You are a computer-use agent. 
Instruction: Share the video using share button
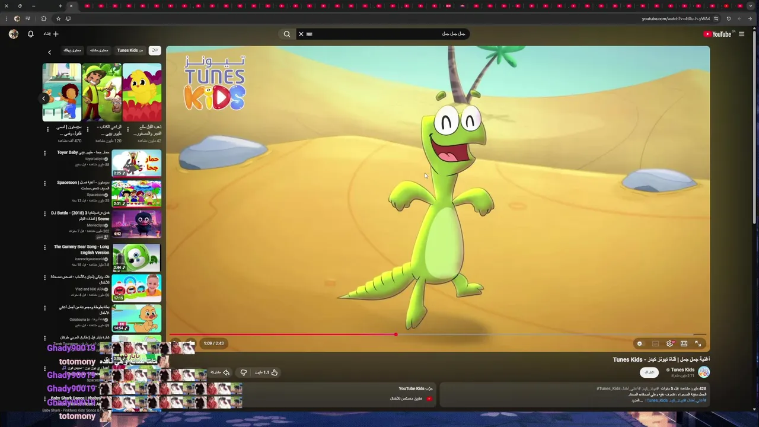pyautogui.click(x=220, y=372)
